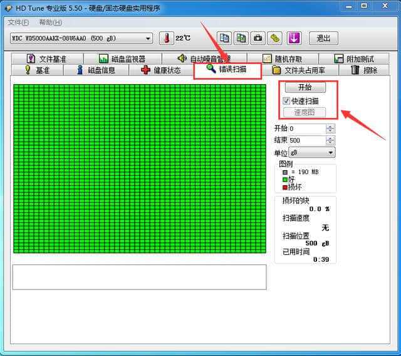Click the purple download arrow icon
The height and width of the screenshot is (356, 401).
pos(294,38)
